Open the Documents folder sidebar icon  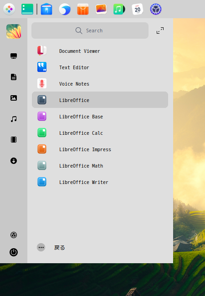(14, 77)
